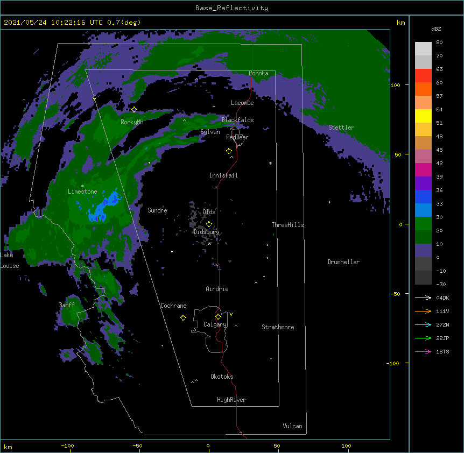Click the yellow diamond marker below RedDeer
464x453 pixels.
pos(229,151)
